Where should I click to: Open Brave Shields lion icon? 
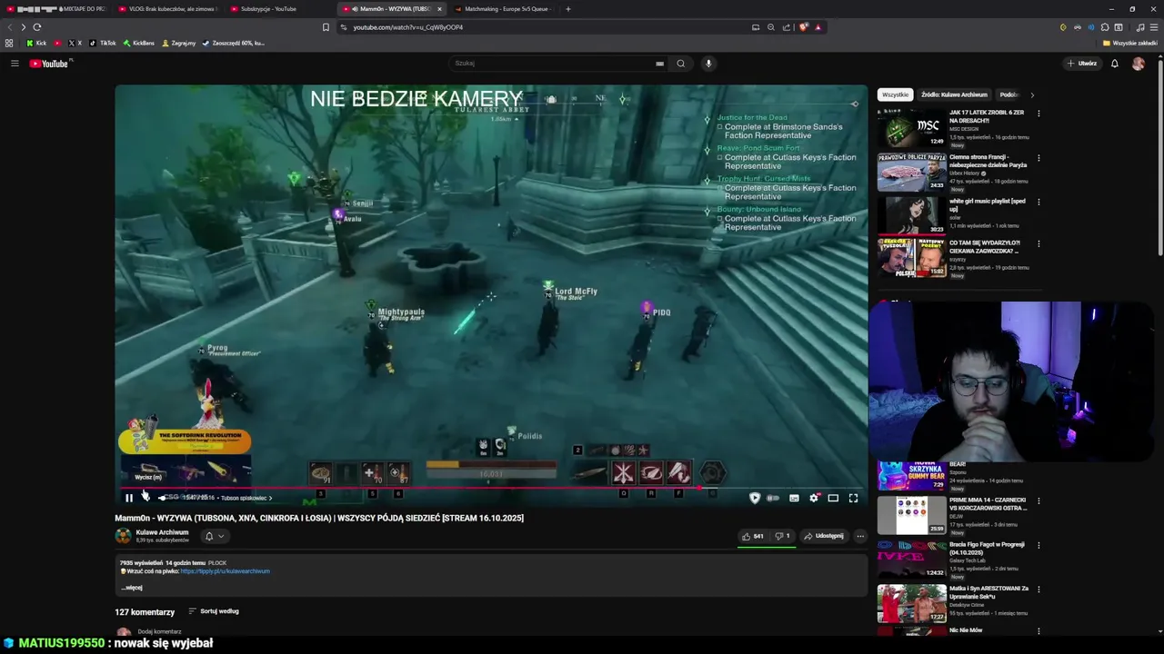[x=803, y=27]
